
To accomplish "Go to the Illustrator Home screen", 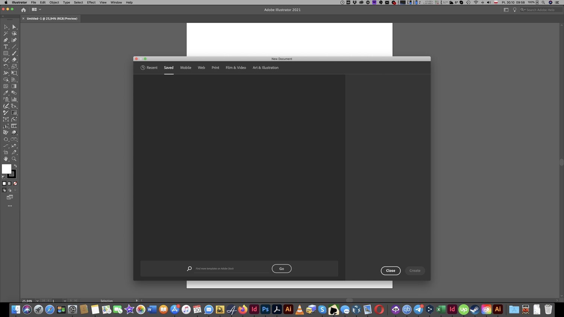I will [23, 10].
